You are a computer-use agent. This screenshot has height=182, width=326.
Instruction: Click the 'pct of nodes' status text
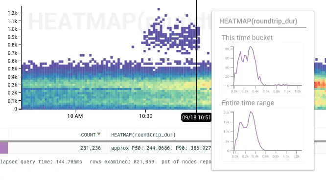tap(186, 162)
